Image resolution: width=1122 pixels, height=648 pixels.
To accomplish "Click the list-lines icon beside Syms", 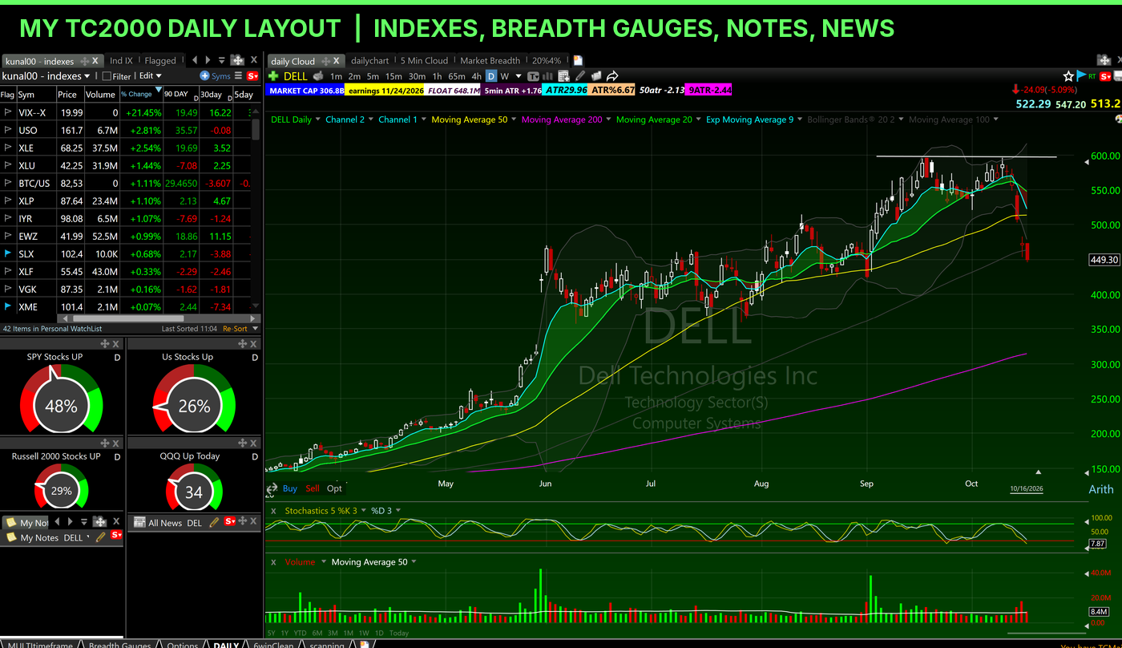I will [238, 76].
